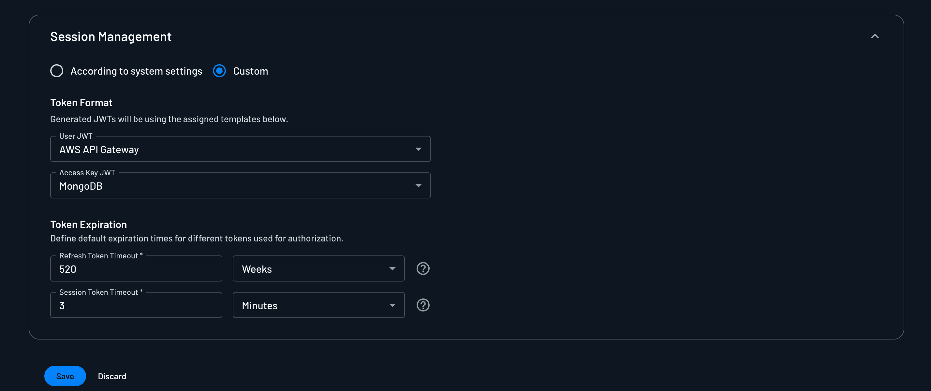Change the session timeout unit from Minutes
This screenshot has height=391, width=931.
318,305
